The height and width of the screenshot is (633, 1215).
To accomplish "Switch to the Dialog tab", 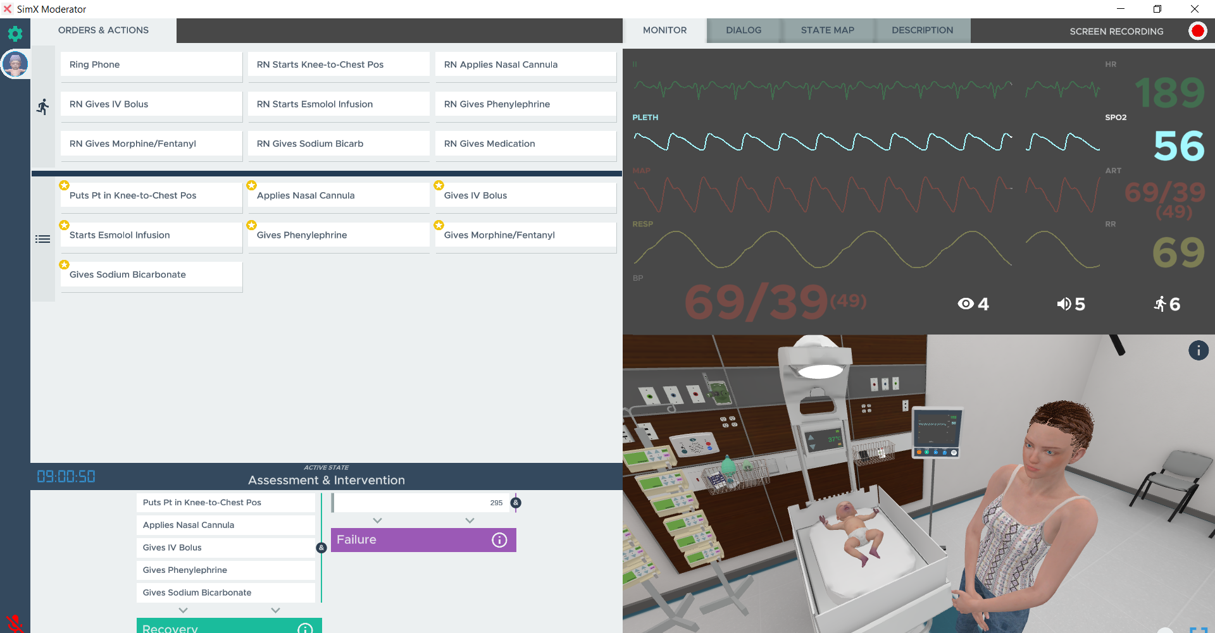I will pyautogui.click(x=744, y=30).
